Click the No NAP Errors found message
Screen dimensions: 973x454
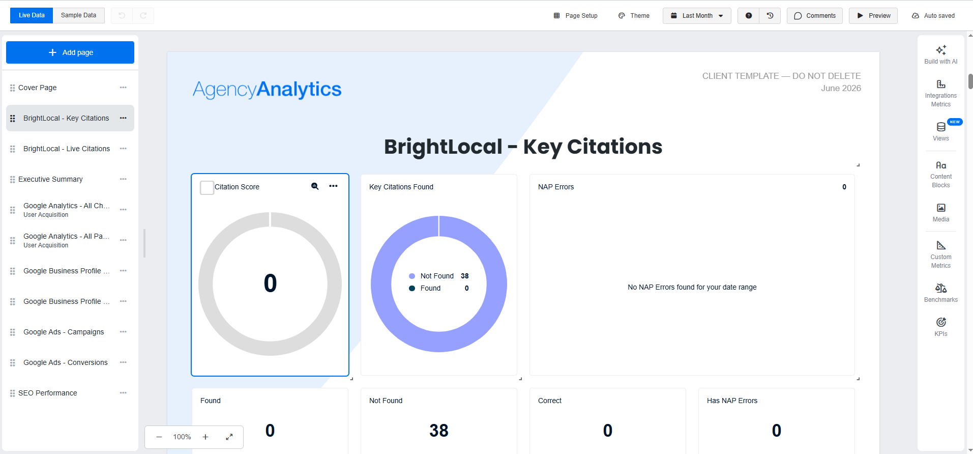pos(692,287)
